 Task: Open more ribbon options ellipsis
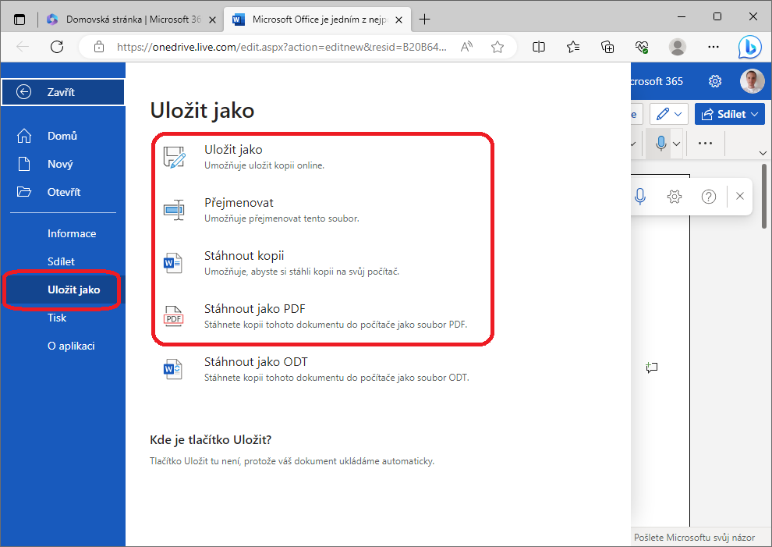[x=705, y=144]
